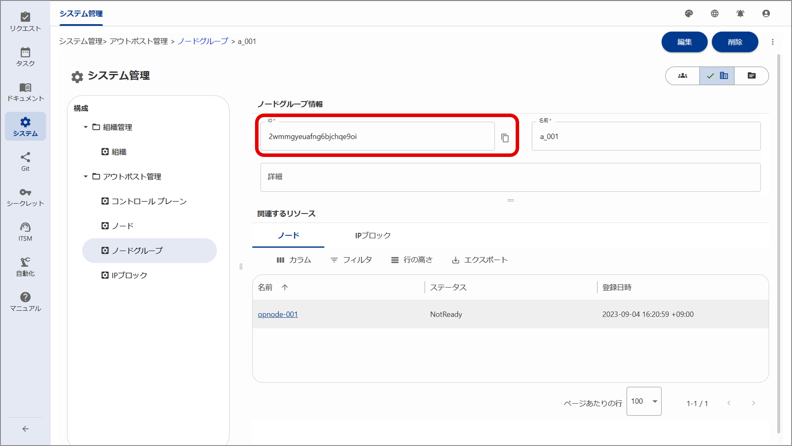
Task: Open notifications via the bell icon
Action: (740, 14)
